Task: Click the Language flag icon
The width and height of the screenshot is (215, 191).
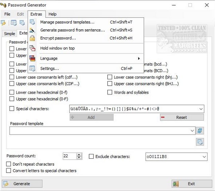Action: click(x=32, y=59)
